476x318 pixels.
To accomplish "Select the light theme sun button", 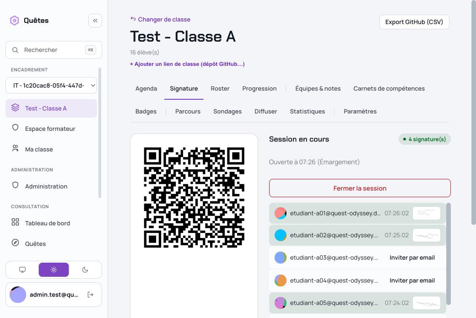I will pos(54,270).
